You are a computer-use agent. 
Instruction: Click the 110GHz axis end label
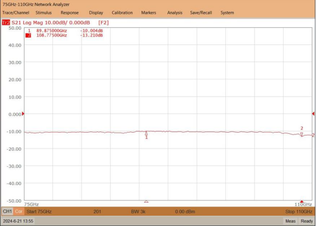(x=303, y=204)
